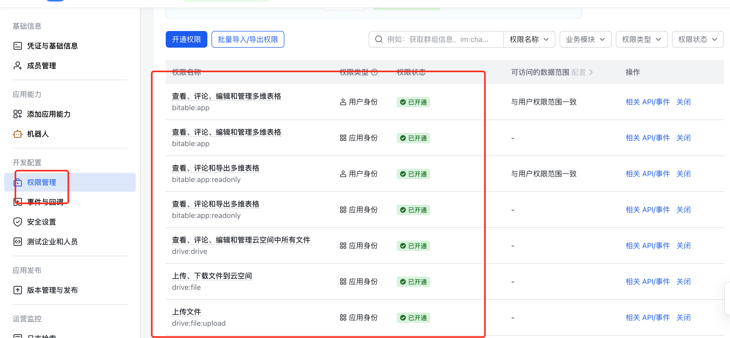Click the test enterprise code icon
Screen dimensions: 730x338
pos(18,242)
